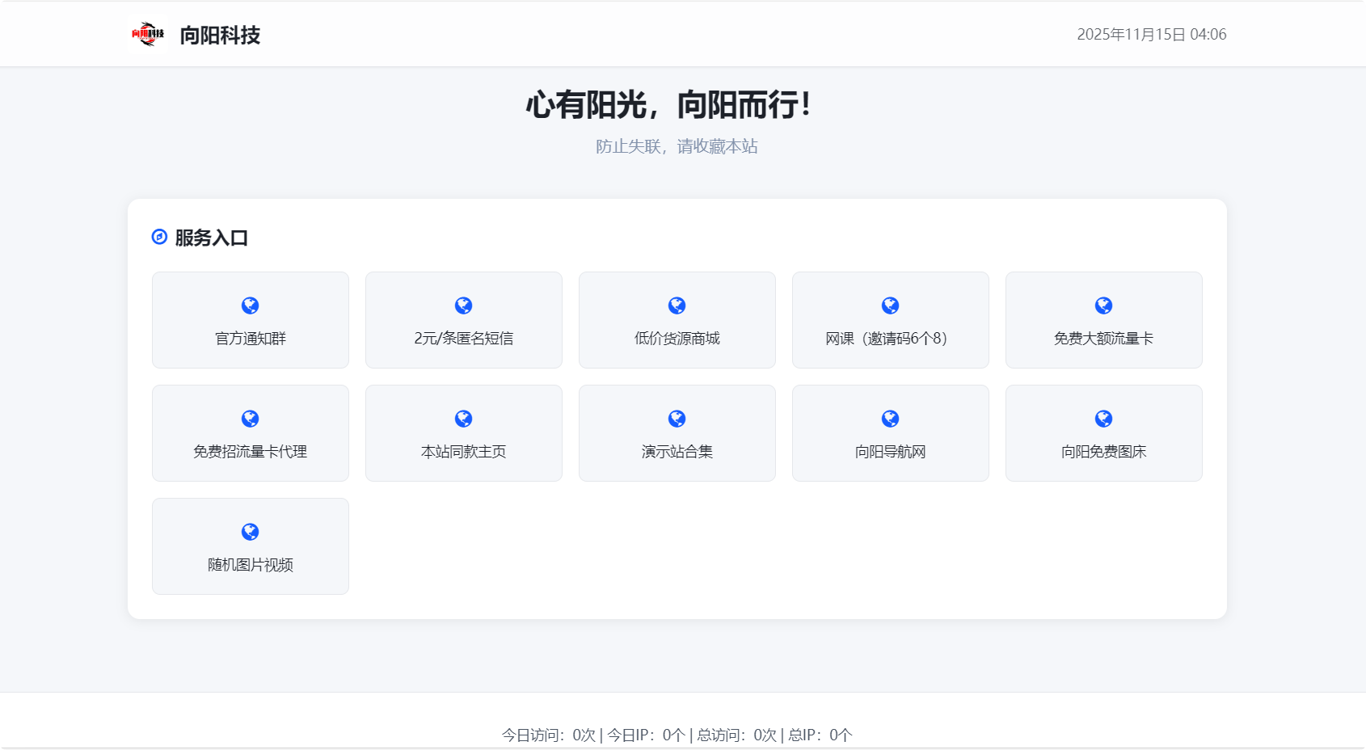Open 向阳免费图床 service entry
The height and width of the screenshot is (750, 1366).
coord(1103,433)
